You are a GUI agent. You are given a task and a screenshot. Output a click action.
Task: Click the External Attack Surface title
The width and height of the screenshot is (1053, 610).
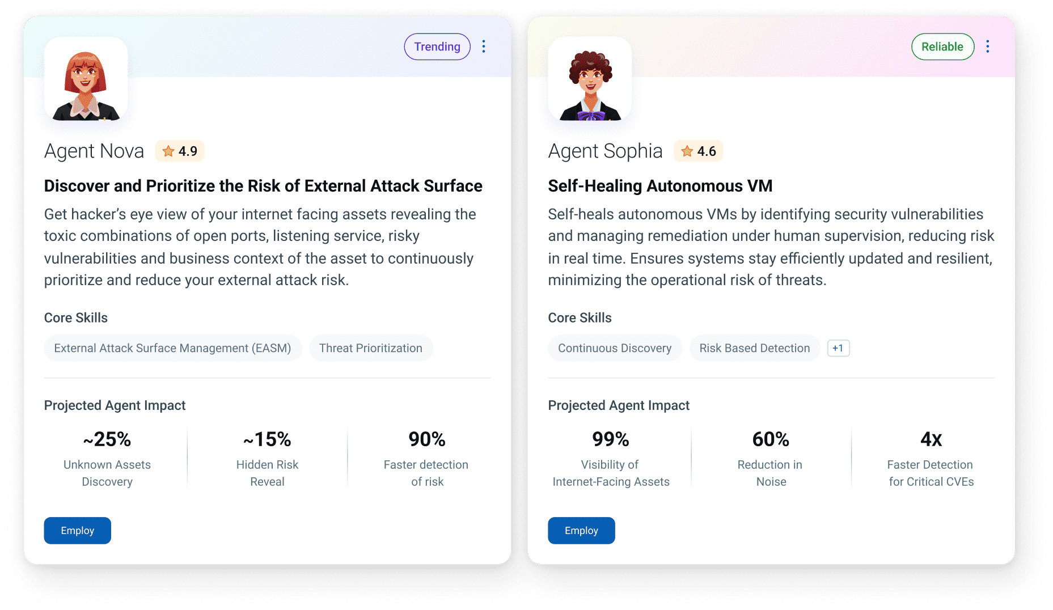[x=263, y=186]
